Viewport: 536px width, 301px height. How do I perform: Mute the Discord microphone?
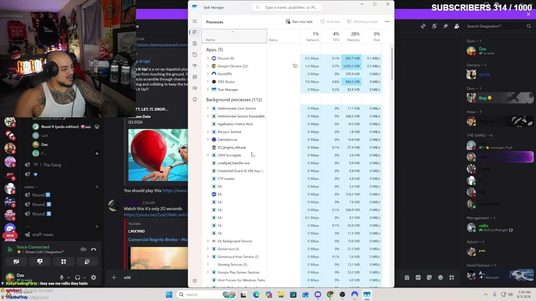point(62,278)
